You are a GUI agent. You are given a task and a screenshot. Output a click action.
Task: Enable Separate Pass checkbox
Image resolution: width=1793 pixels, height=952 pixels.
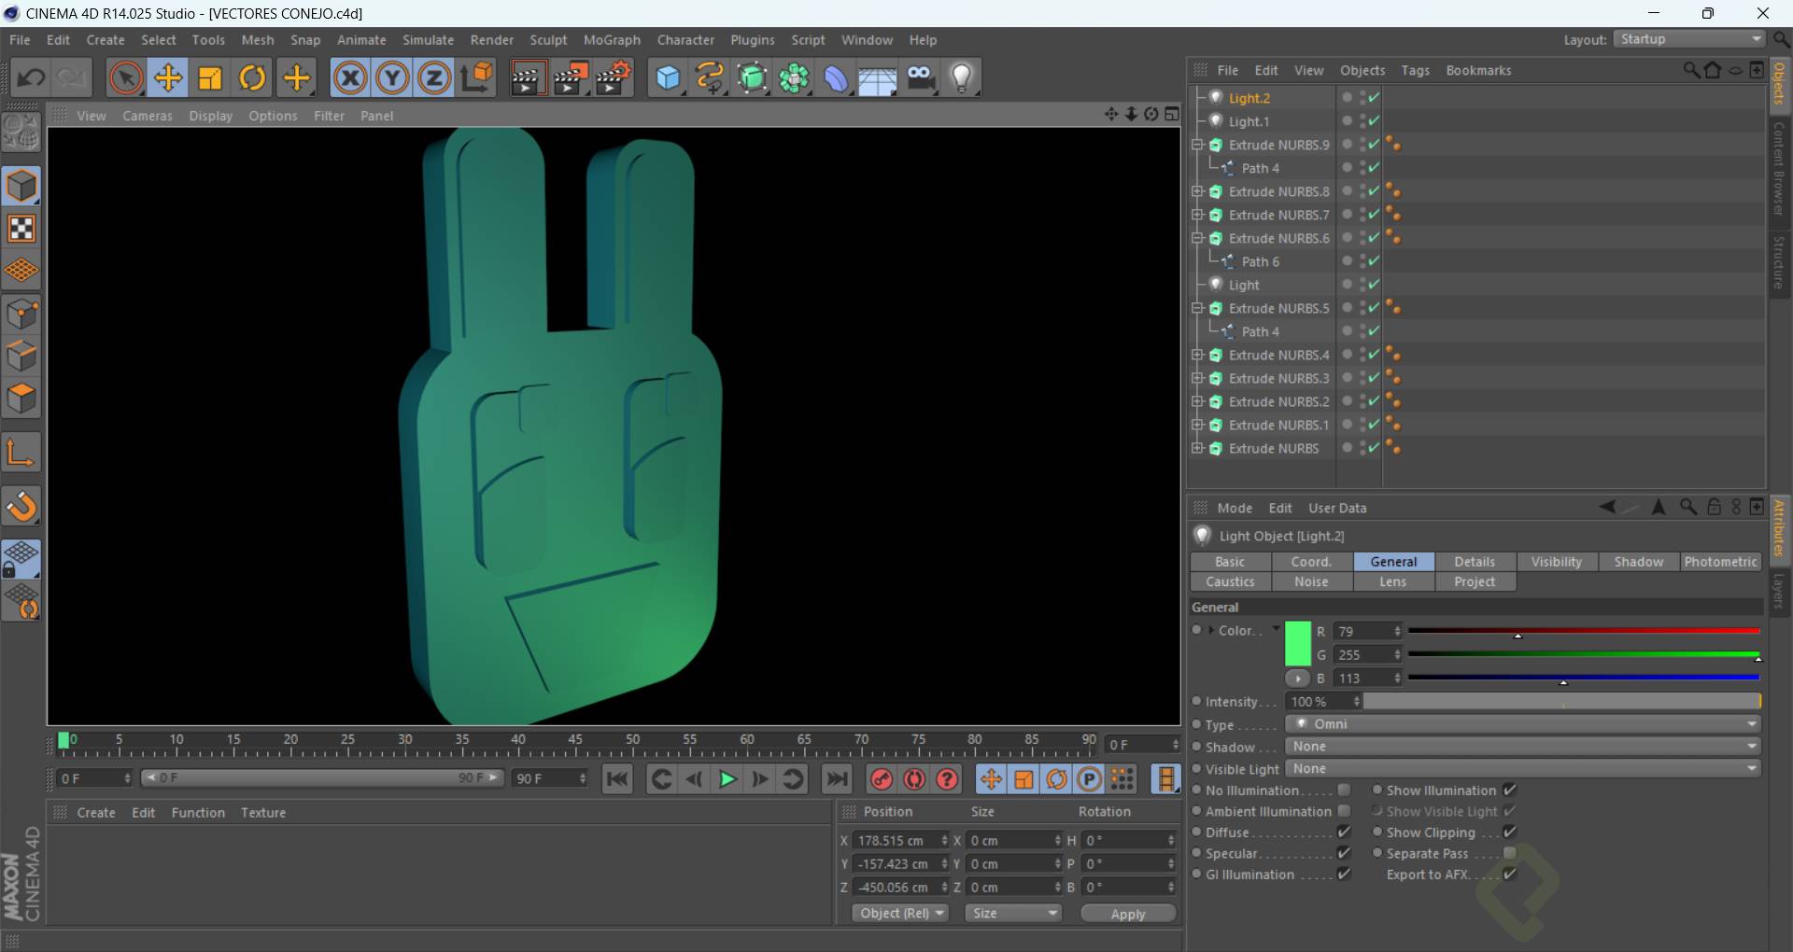point(1510,853)
